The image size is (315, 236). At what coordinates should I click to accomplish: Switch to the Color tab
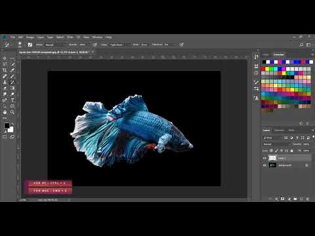(266, 54)
